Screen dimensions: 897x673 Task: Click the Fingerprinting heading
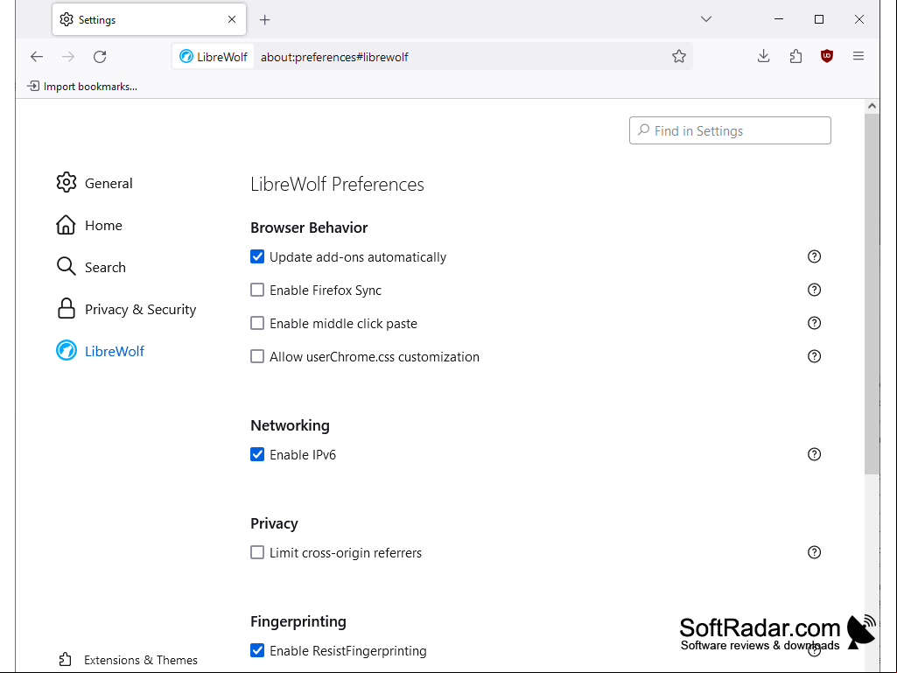coord(298,621)
